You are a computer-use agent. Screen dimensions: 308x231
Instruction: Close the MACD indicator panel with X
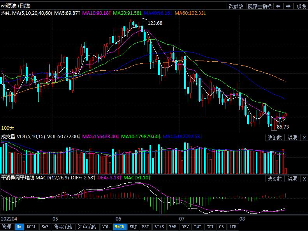304,179
